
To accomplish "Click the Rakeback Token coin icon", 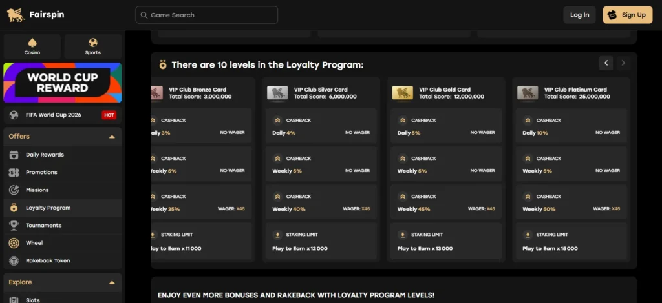I will [x=14, y=261].
